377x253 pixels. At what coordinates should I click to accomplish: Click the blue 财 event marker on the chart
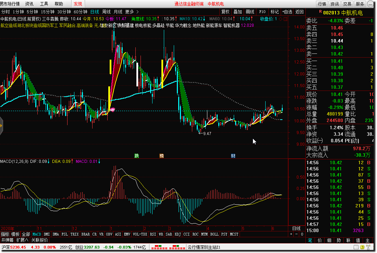pyautogui.click(x=233, y=156)
